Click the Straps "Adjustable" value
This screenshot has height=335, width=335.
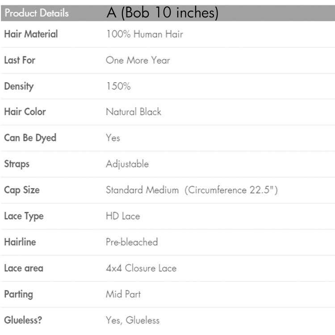pos(127,164)
